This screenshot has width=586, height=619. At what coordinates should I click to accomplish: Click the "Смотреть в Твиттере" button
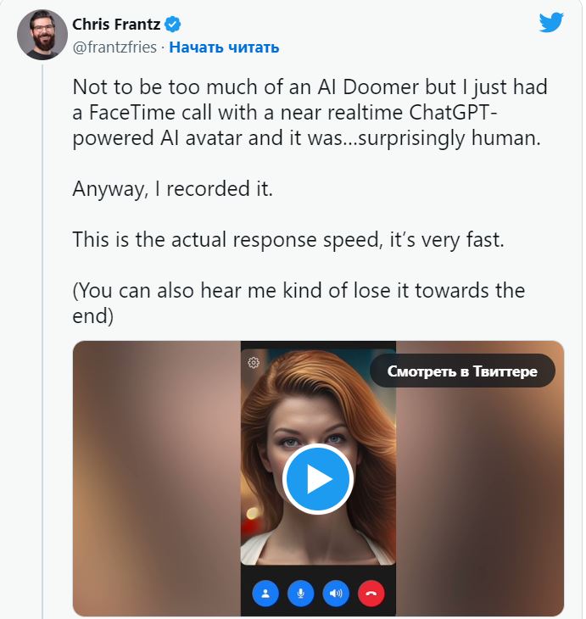pyautogui.click(x=462, y=371)
